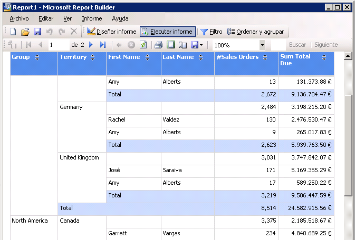This screenshot has width=355, height=240.
Task: Save the report with diskette icon
Action: [x=37, y=32]
